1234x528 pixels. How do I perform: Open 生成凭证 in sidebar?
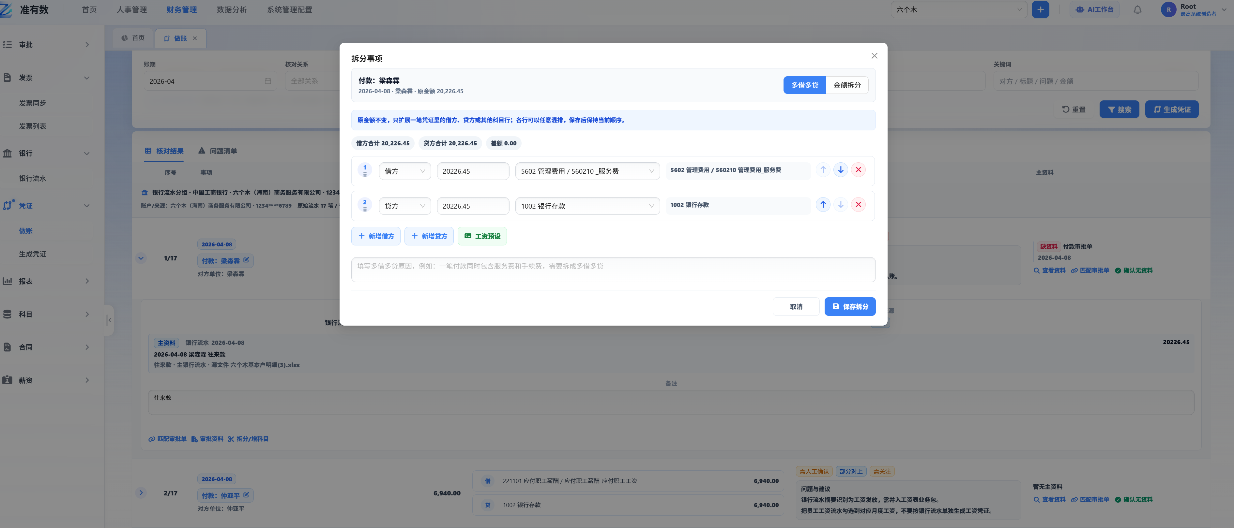pyautogui.click(x=33, y=254)
